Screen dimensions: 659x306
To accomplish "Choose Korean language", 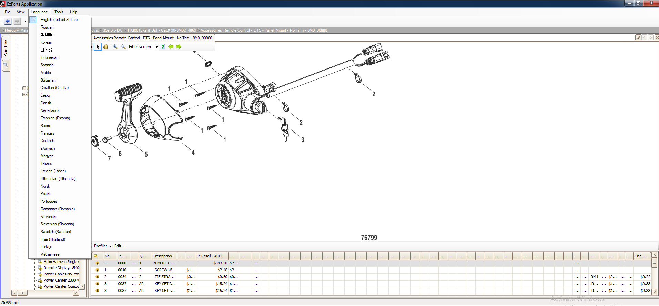I will click(46, 42).
